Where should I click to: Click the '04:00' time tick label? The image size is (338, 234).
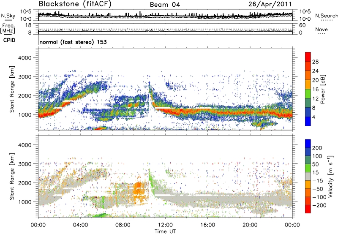(80, 225)
